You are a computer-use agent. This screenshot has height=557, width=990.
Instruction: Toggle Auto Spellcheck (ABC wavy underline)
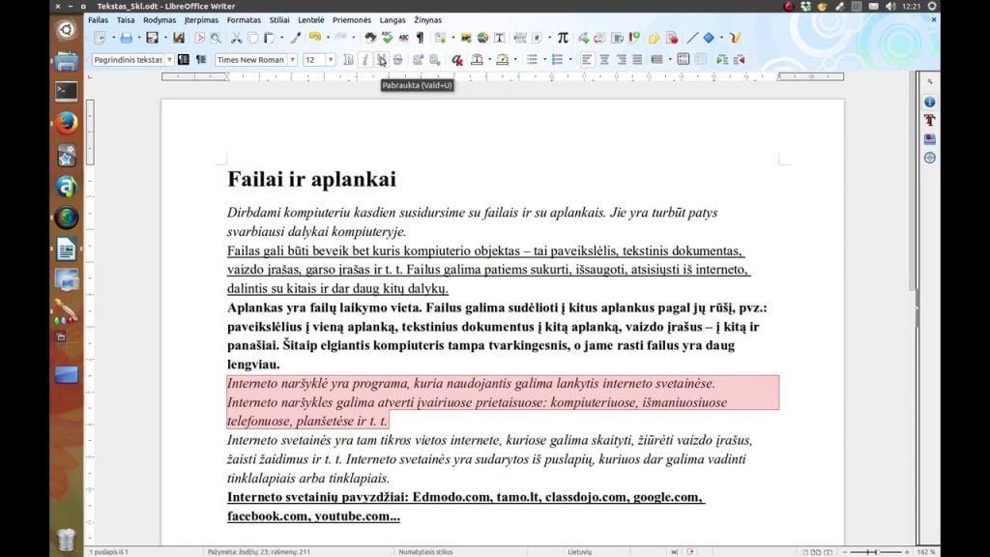pyautogui.click(x=403, y=39)
